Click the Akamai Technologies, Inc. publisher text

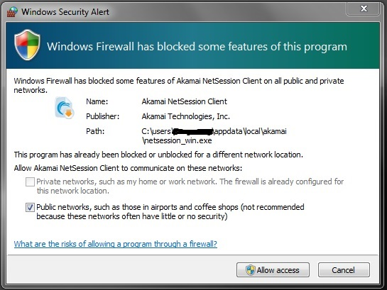[186, 116]
